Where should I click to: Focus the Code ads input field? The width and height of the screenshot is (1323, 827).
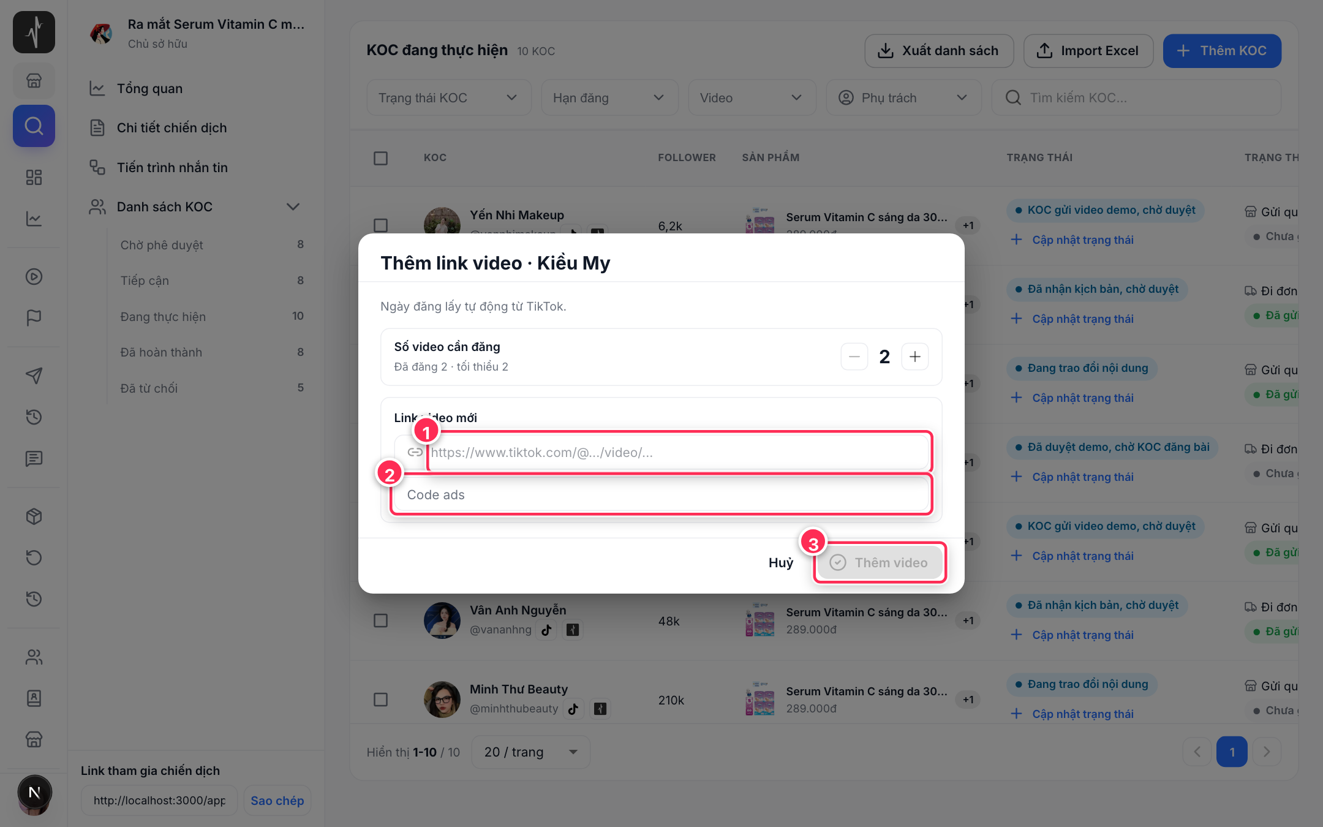tap(661, 494)
